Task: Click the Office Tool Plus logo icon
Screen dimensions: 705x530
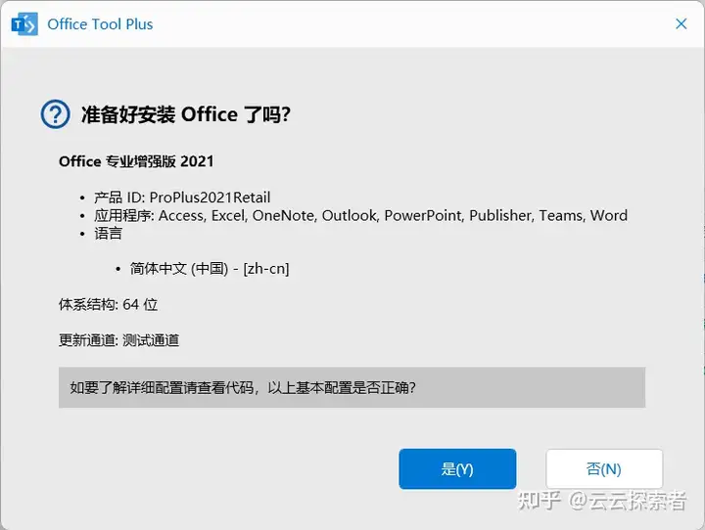Action: [x=24, y=24]
